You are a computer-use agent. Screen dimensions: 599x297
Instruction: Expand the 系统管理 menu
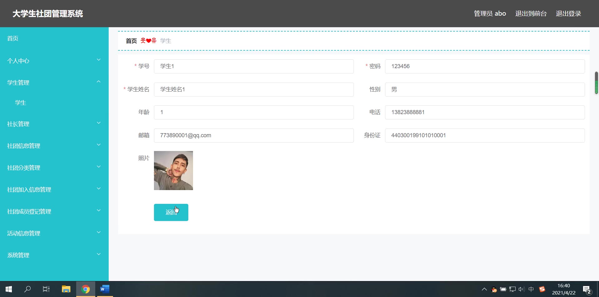coord(54,255)
